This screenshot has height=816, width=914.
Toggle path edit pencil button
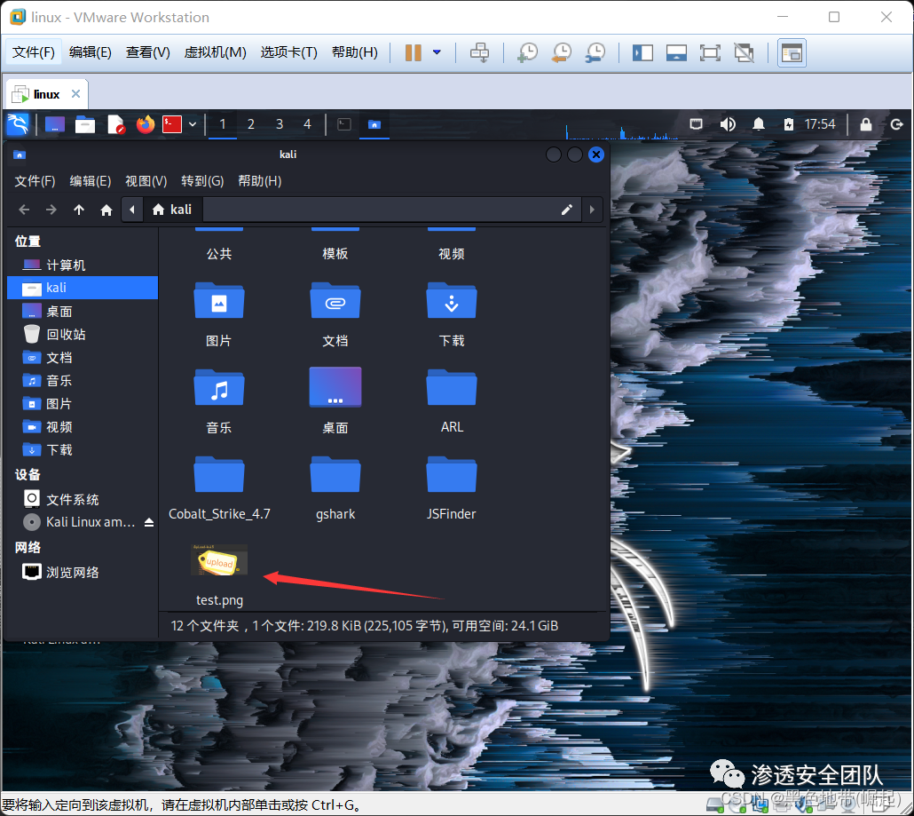(566, 210)
